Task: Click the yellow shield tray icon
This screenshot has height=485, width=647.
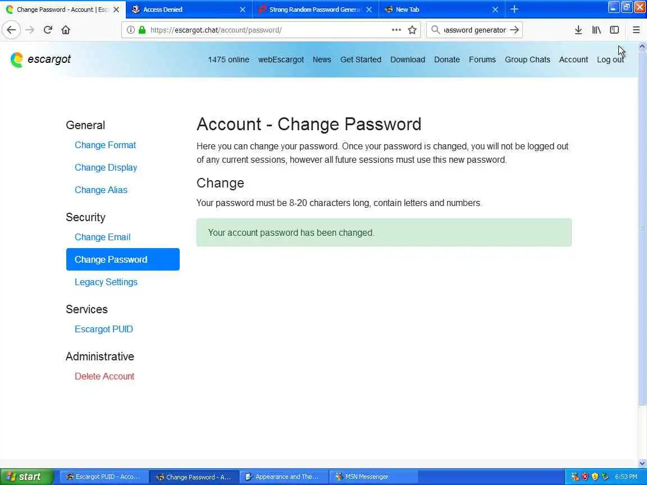Action: click(595, 477)
